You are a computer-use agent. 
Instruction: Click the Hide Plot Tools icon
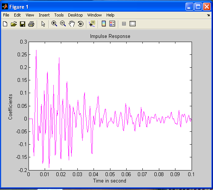pyautogui.click(x=124, y=24)
